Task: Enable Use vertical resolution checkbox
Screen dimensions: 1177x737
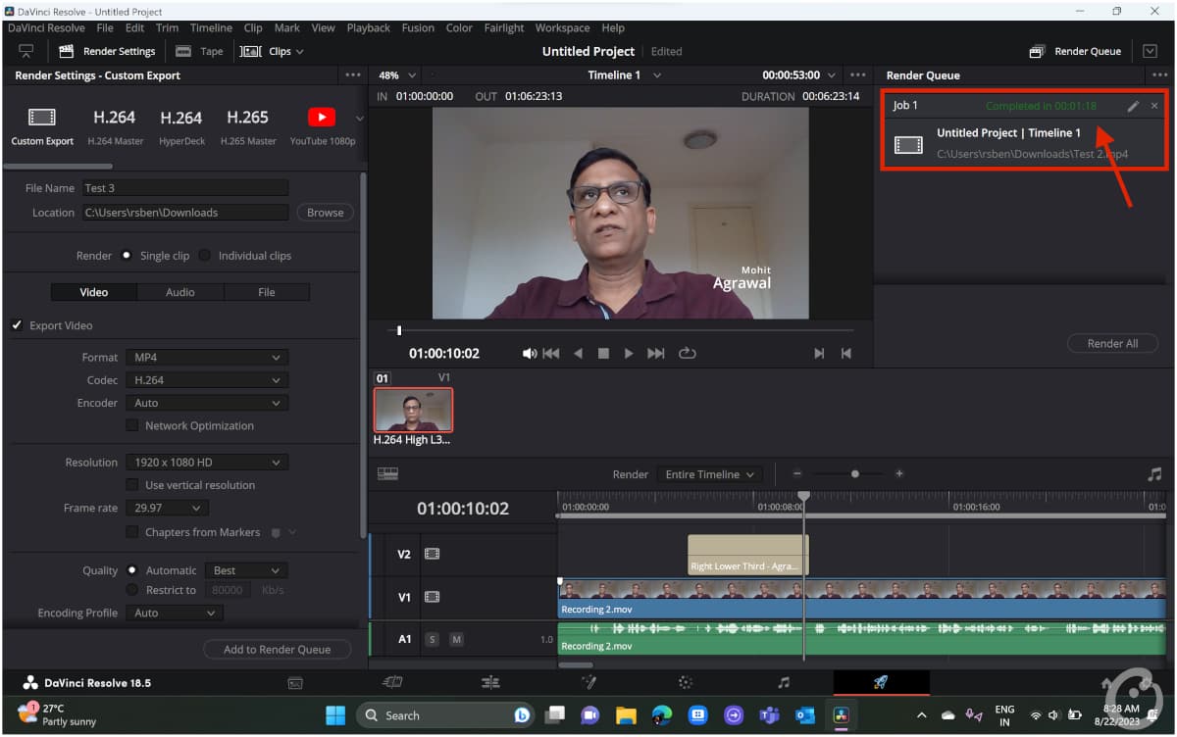Action: tap(131, 485)
